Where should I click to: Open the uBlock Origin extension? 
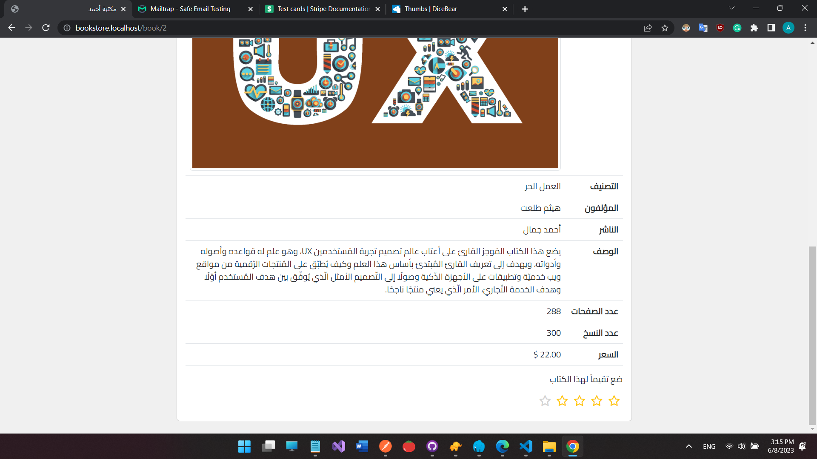720,28
